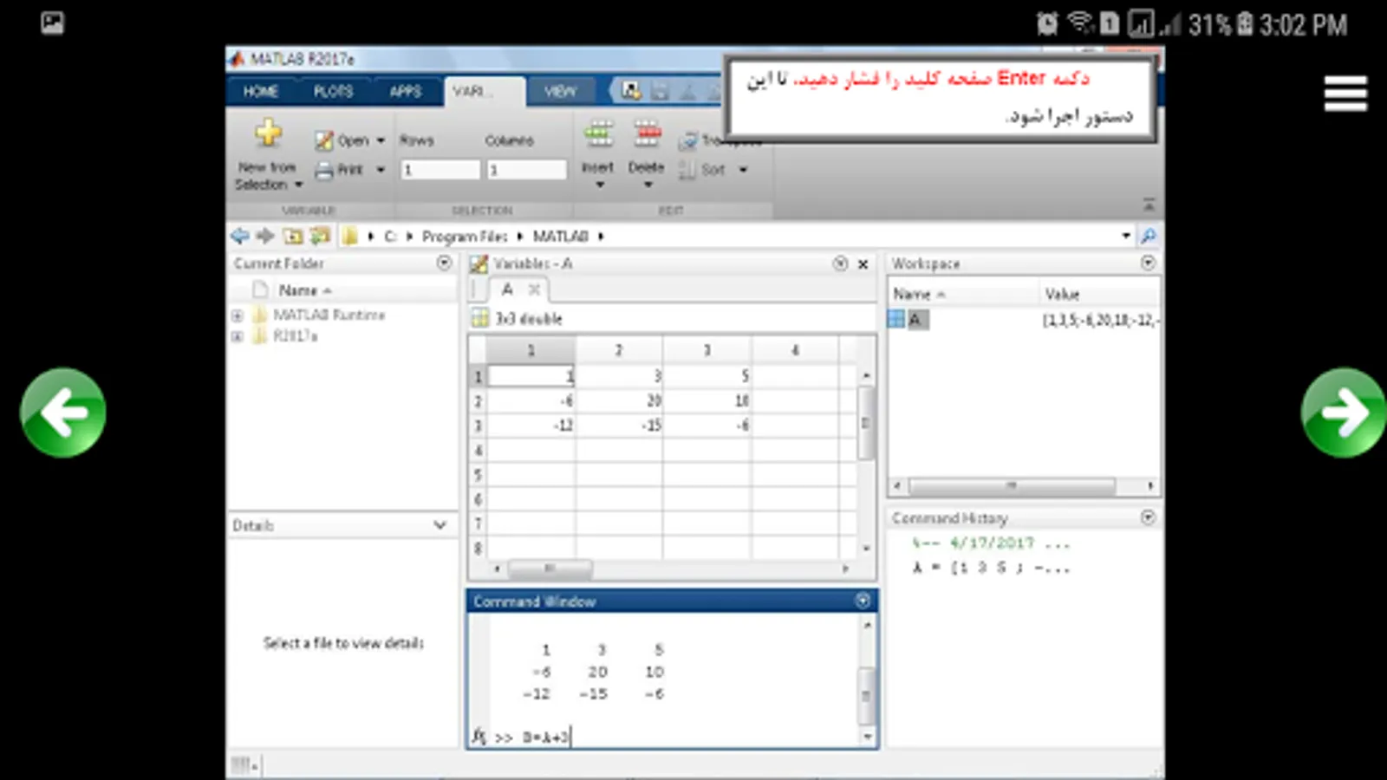
Task: Focus the Columns selection field
Action: point(526,170)
